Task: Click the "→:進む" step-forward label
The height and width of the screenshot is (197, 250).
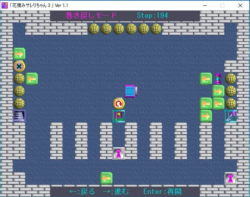Action: (x=115, y=192)
